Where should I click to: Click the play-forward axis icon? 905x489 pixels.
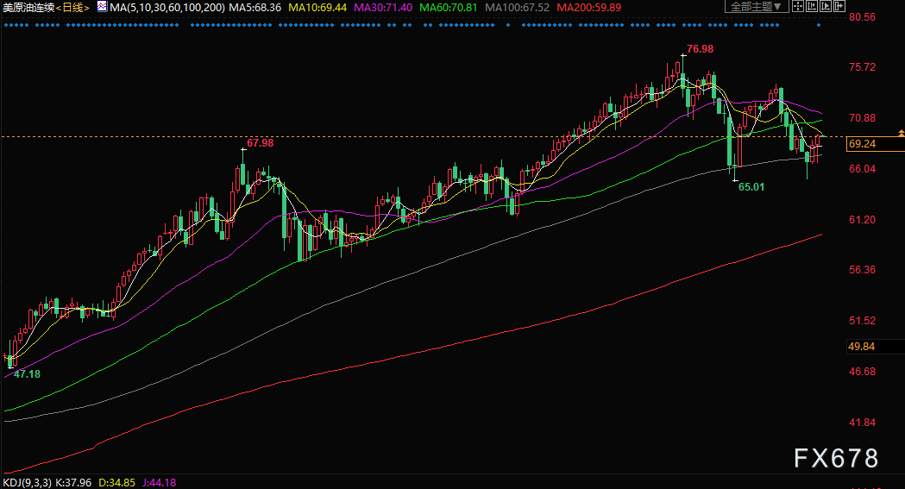(x=826, y=6)
